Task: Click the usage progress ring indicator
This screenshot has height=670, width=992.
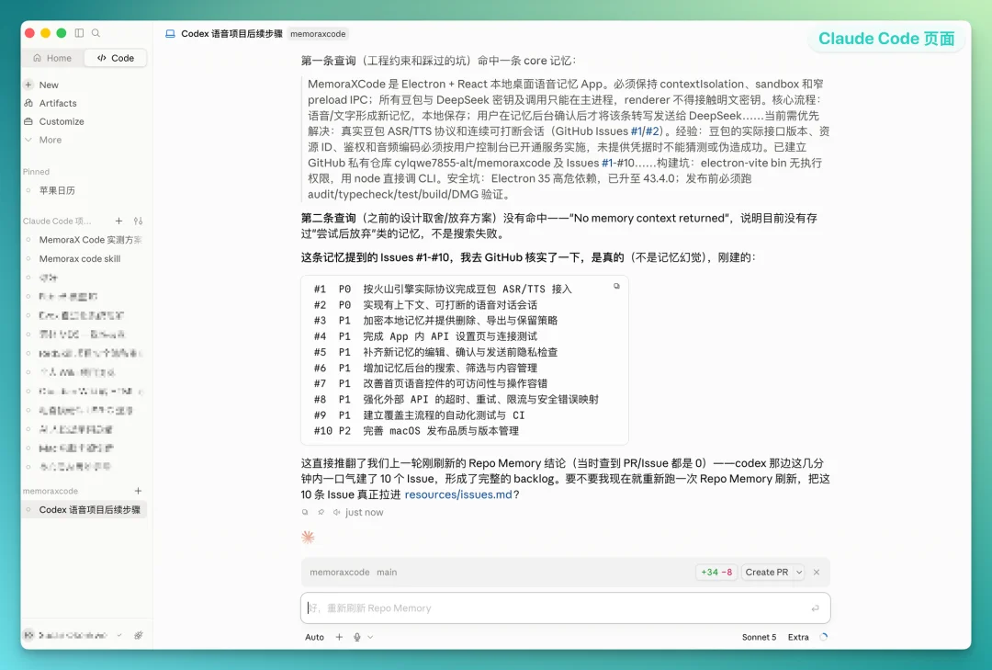Action: click(x=823, y=637)
